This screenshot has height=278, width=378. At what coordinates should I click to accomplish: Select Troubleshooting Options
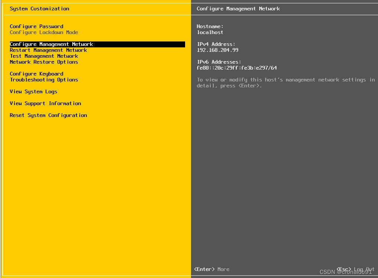point(44,80)
